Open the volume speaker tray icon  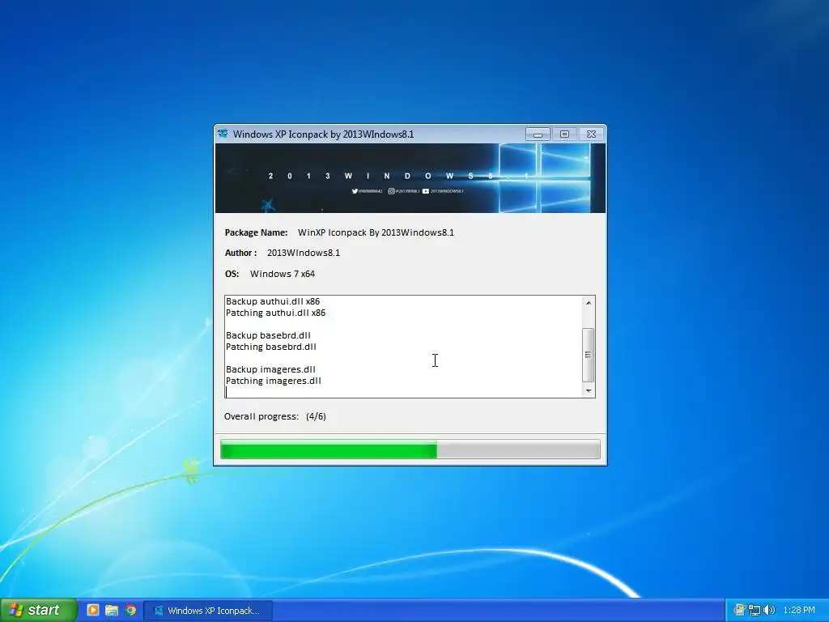[x=769, y=610]
